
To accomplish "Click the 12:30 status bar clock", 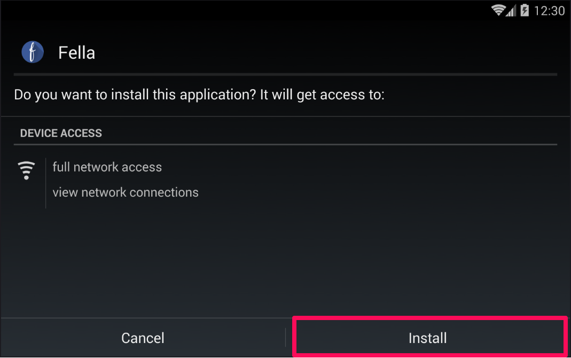I will pos(549,11).
